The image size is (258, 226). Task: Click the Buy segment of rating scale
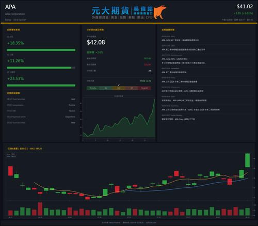[106, 88]
